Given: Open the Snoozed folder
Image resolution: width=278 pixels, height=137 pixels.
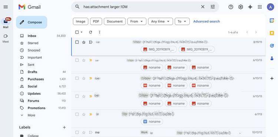Looking at the screenshot, I should click(x=43, y=50).
